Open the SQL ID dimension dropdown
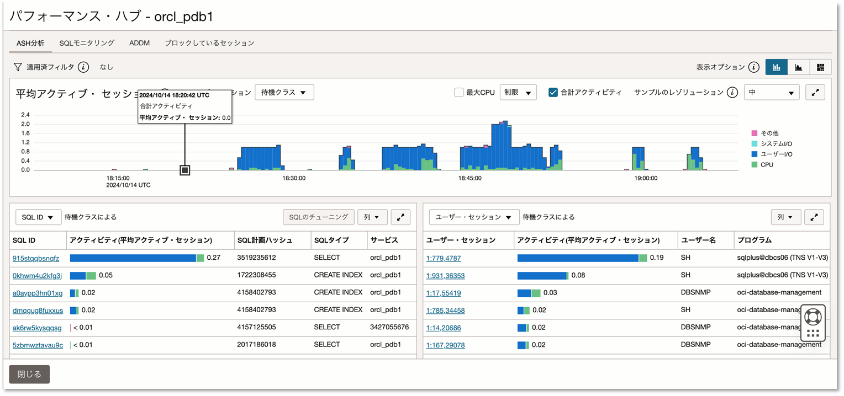This screenshot has width=844, height=396. (38, 217)
